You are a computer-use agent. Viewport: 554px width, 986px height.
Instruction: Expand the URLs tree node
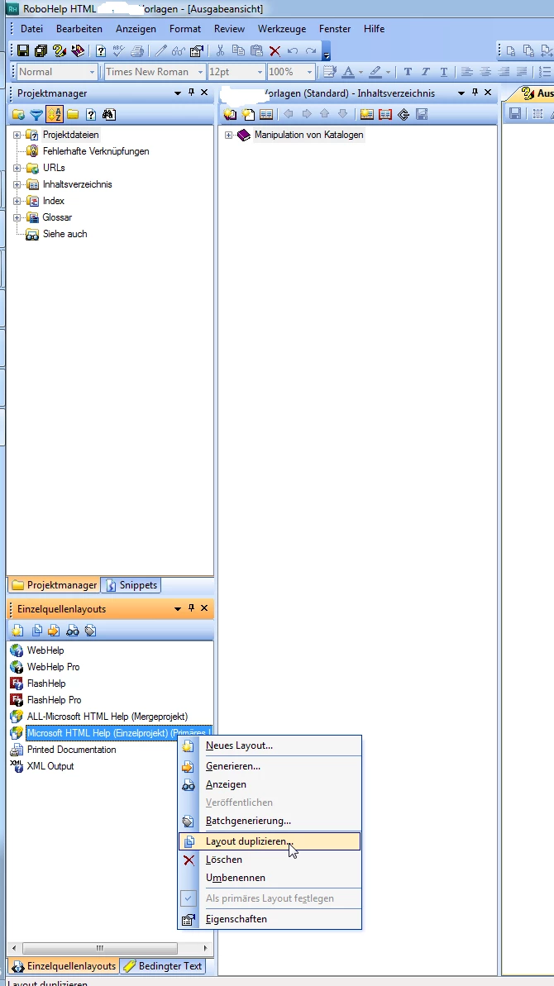17,168
